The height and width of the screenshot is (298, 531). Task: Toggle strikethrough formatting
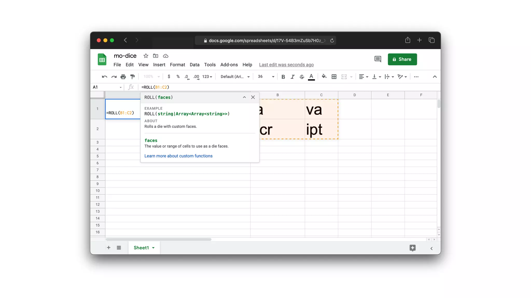[302, 77]
